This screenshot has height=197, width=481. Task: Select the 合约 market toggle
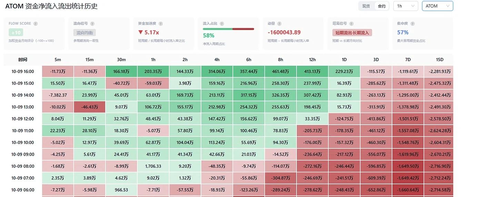coord(382,6)
